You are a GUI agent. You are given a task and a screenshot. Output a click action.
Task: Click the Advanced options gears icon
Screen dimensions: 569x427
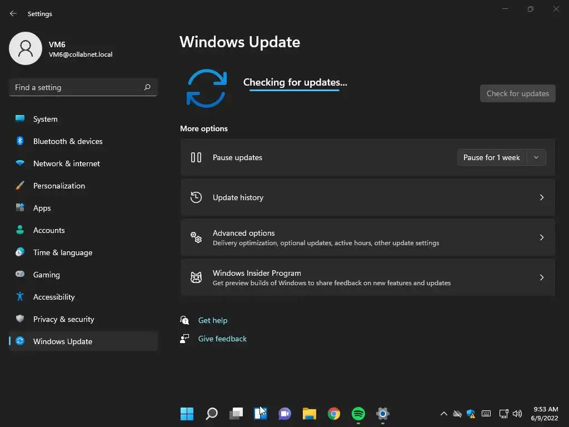[x=196, y=237]
